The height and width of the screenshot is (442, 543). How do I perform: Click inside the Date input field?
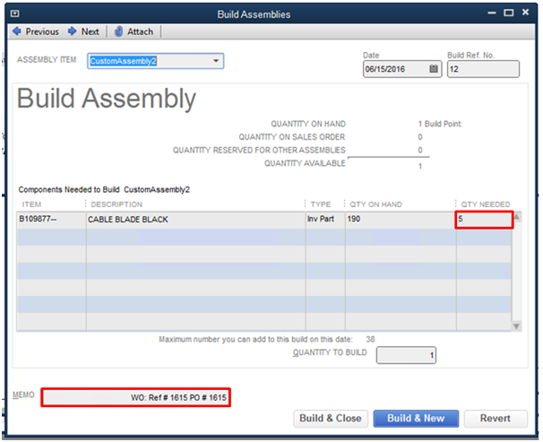395,69
